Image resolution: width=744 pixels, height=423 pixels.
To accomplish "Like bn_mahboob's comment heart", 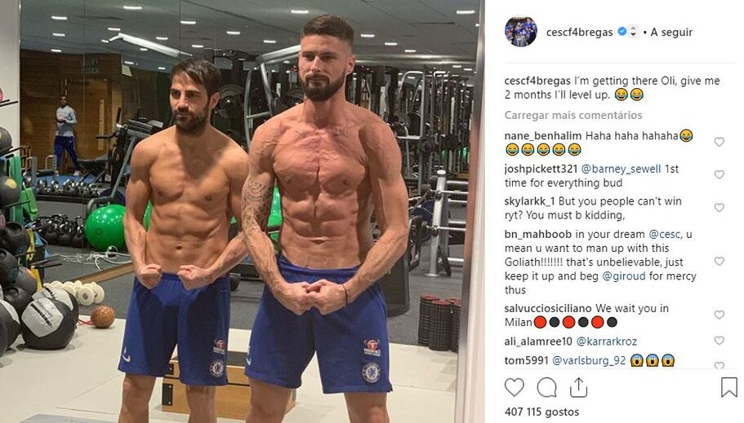I will click(719, 261).
